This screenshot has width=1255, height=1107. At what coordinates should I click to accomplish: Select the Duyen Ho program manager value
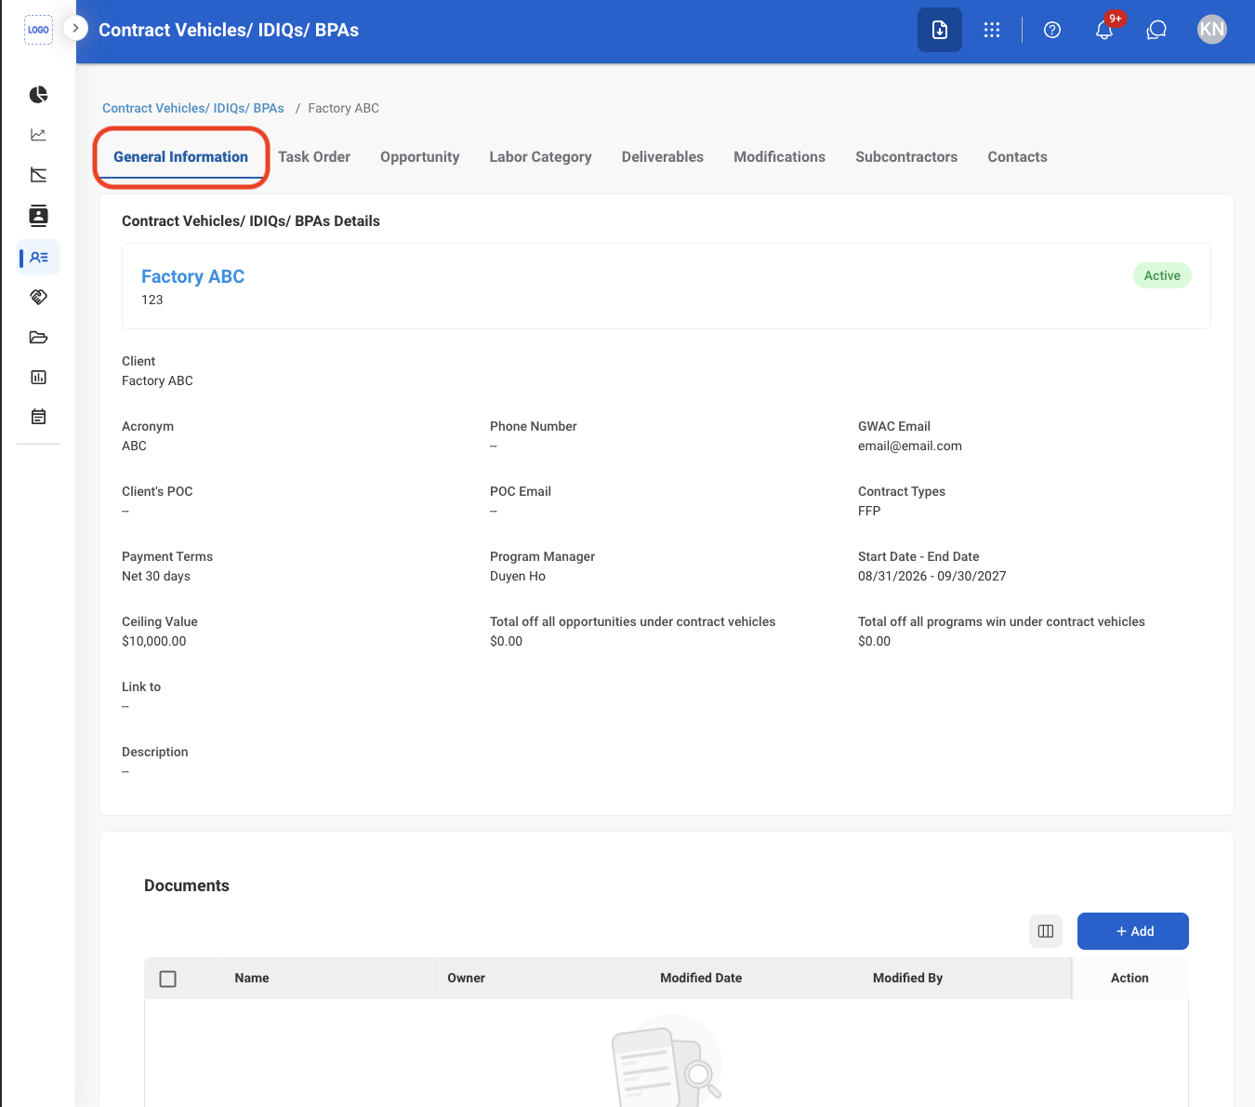[x=518, y=576]
